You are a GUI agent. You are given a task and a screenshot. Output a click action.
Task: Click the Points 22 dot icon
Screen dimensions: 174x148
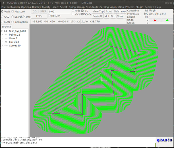click(6, 35)
